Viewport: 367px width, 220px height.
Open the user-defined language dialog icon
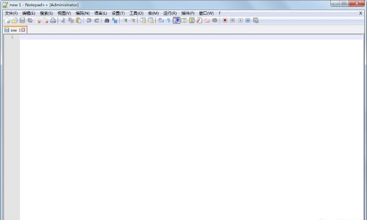point(184,20)
